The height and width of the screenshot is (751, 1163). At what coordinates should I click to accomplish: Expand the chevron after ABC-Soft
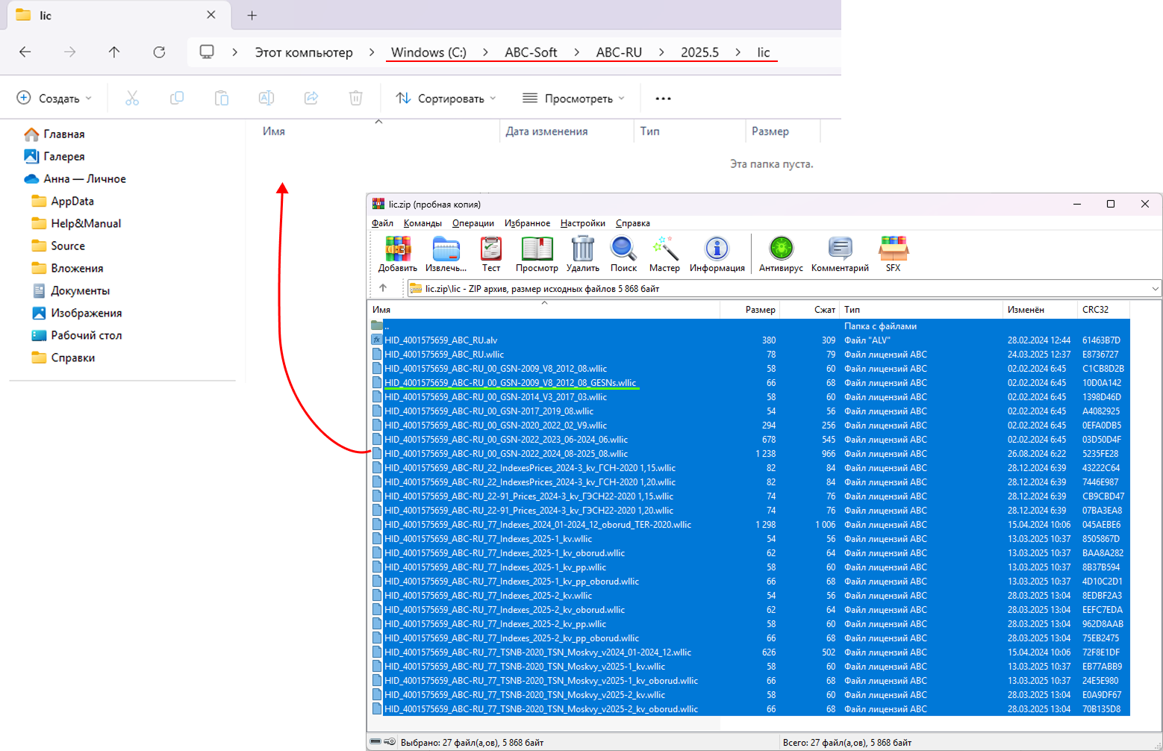click(577, 52)
